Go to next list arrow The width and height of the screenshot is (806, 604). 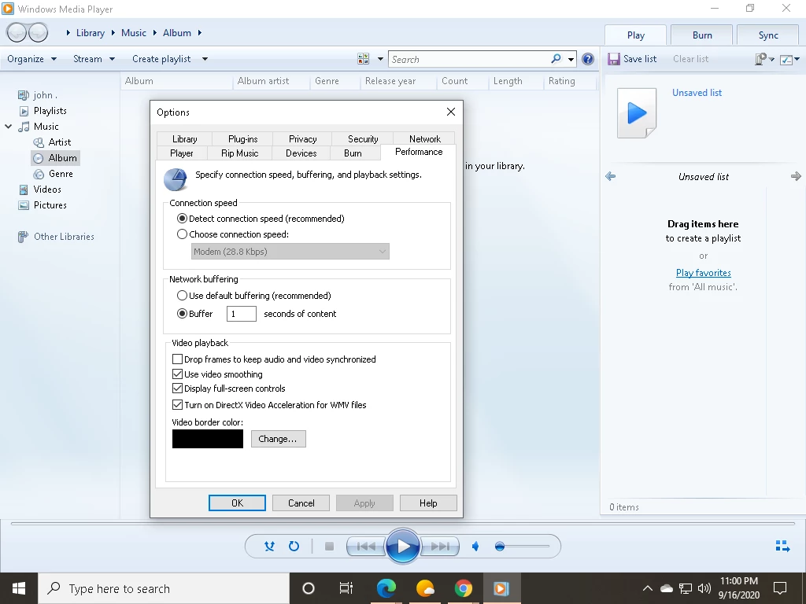(796, 177)
